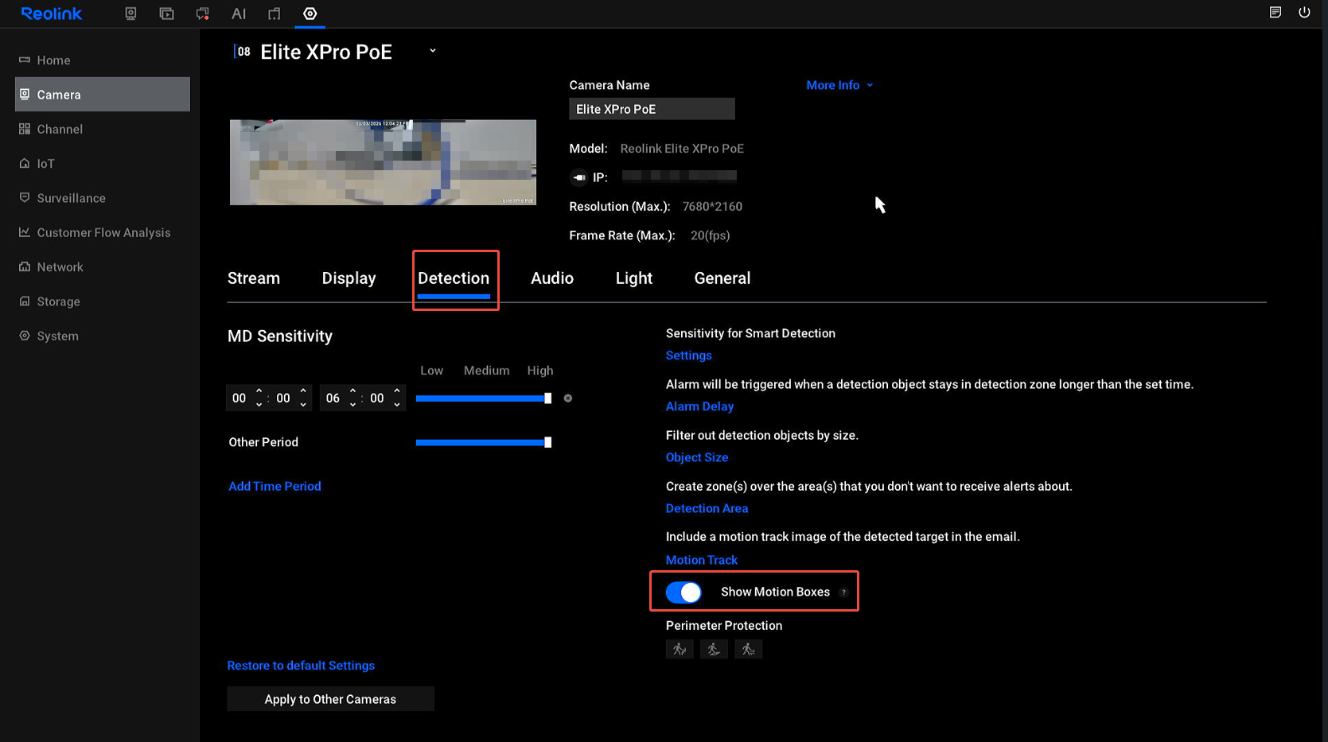Click the power icon at top right
The height and width of the screenshot is (742, 1328).
[x=1304, y=13]
